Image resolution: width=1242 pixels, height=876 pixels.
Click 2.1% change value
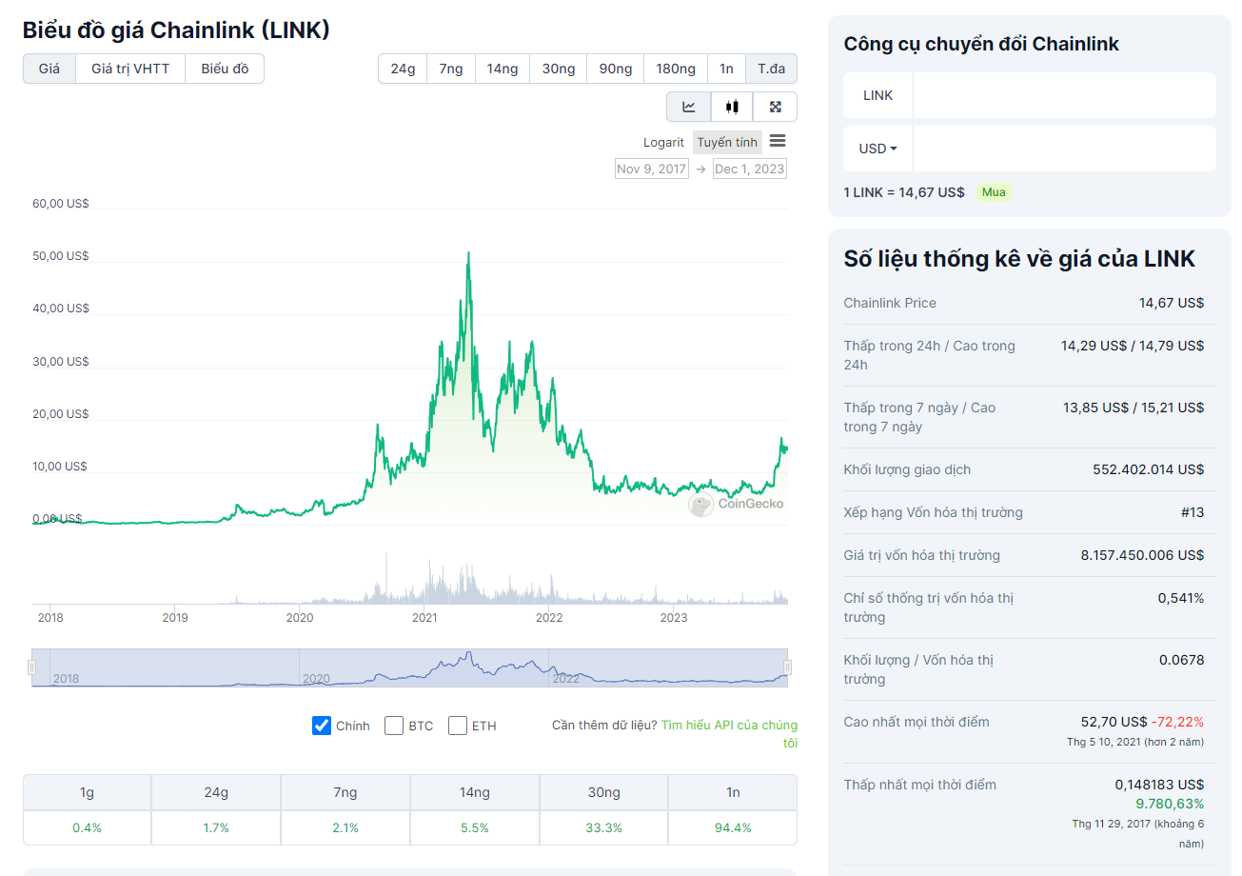[345, 827]
